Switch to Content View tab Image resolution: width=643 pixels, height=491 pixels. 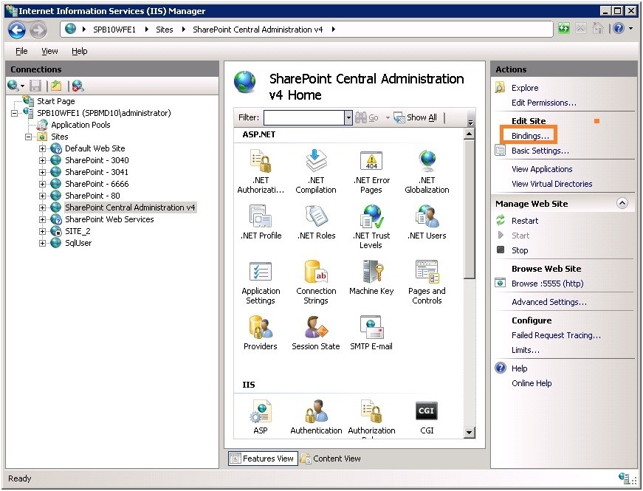click(331, 459)
